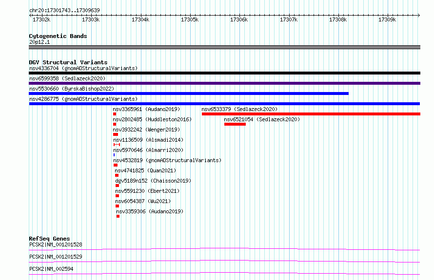Screen dimensions: 434x280
Task: Click the nsv4336704 gnomADStructuralVariants label
Action: click(x=83, y=68)
